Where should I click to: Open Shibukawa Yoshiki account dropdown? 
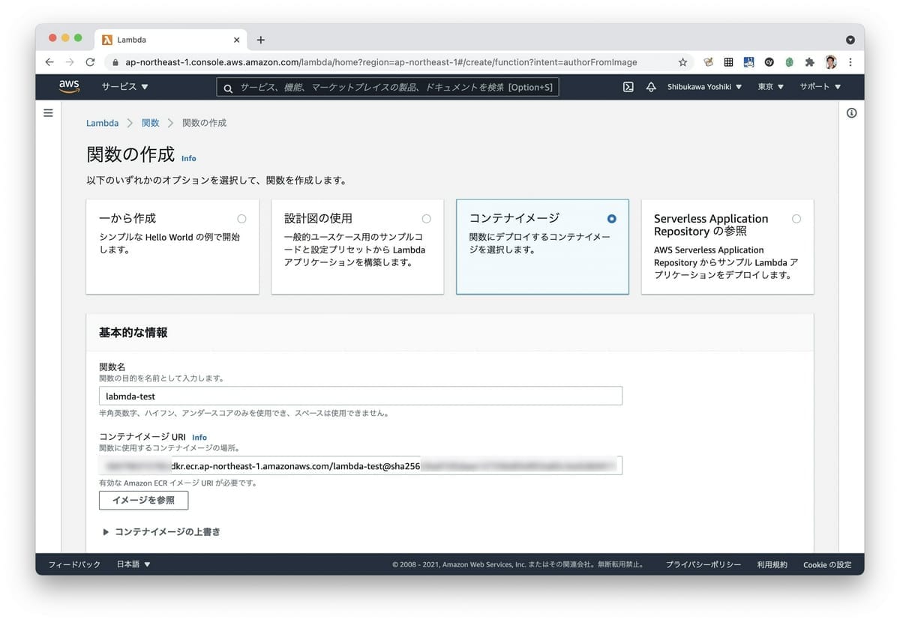click(x=705, y=87)
